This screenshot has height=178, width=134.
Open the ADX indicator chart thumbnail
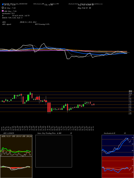(x=16, y=146)
